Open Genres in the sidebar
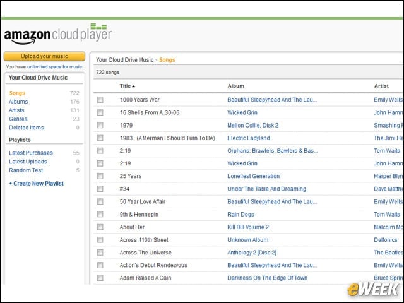Image resolution: width=404 pixels, height=303 pixels. coord(18,119)
